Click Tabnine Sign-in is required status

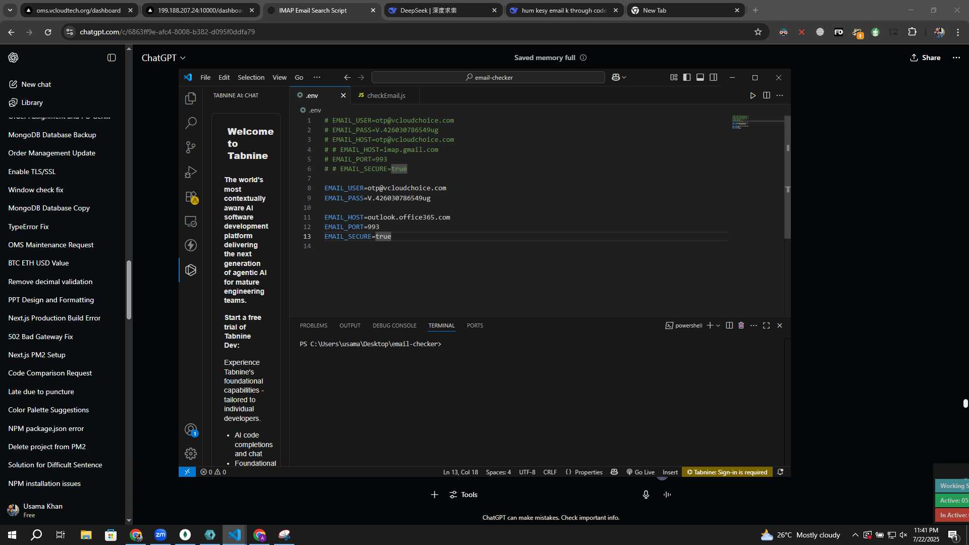(x=727, y=472)
